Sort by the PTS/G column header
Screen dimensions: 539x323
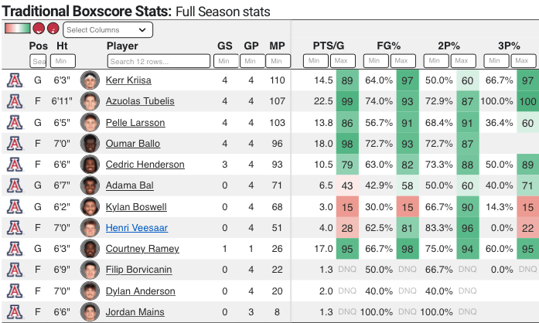coord(329,46)
